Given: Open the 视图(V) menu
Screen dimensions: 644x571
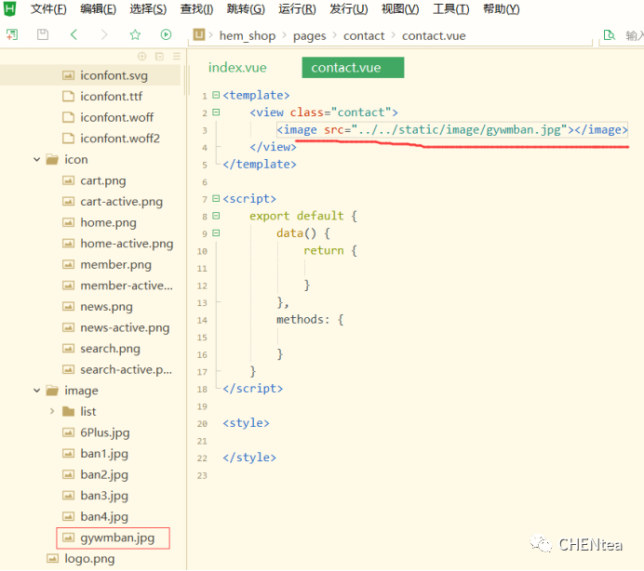Looking at the screenshot, I should tap(400, 8).
